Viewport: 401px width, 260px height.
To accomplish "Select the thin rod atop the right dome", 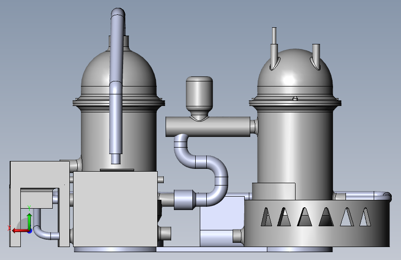I will [x=274, y=36].
